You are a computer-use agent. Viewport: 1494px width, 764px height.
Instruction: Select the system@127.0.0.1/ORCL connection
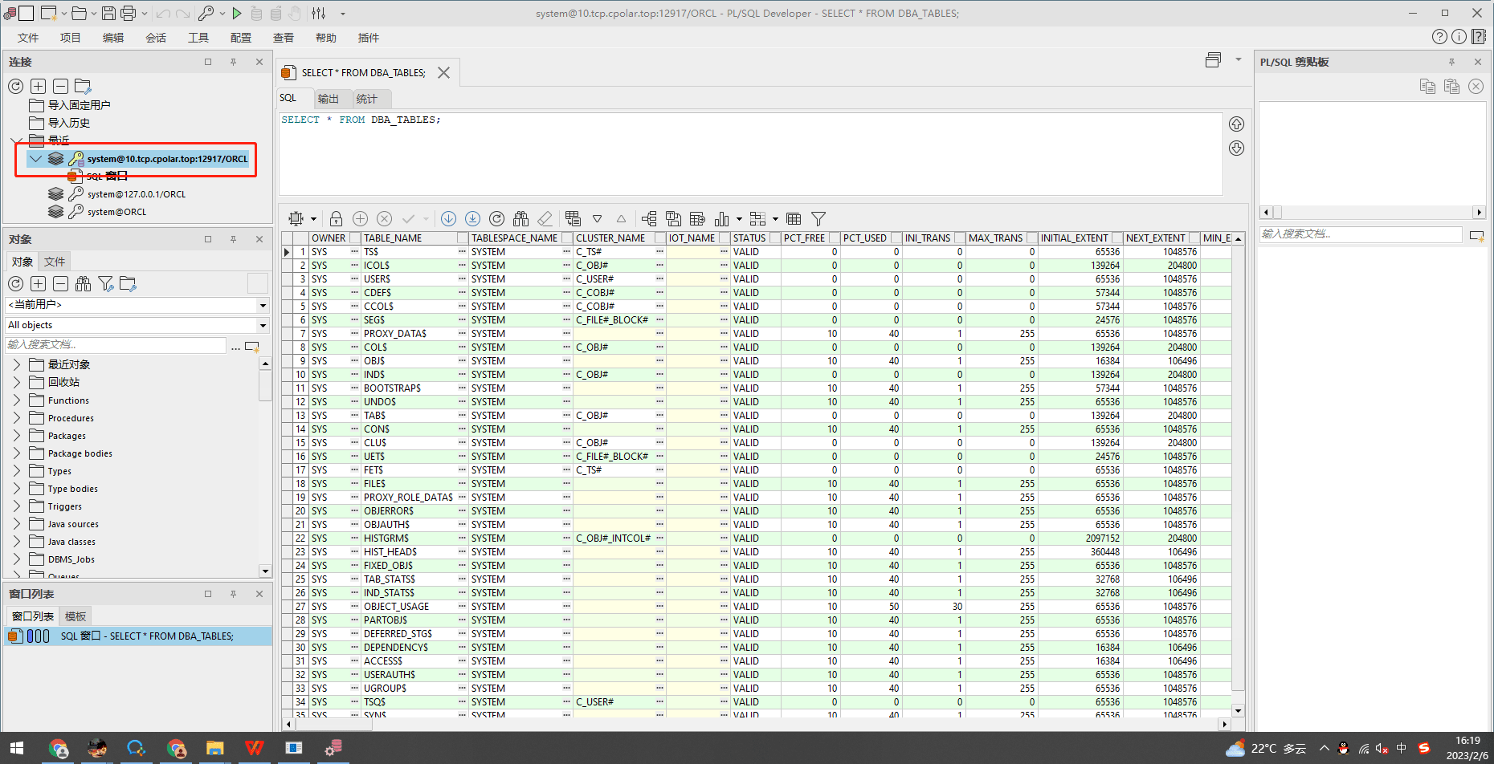coord(137,194)
